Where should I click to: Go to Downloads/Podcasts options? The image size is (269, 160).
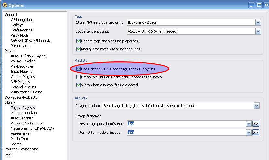click(x=21, y=97)
